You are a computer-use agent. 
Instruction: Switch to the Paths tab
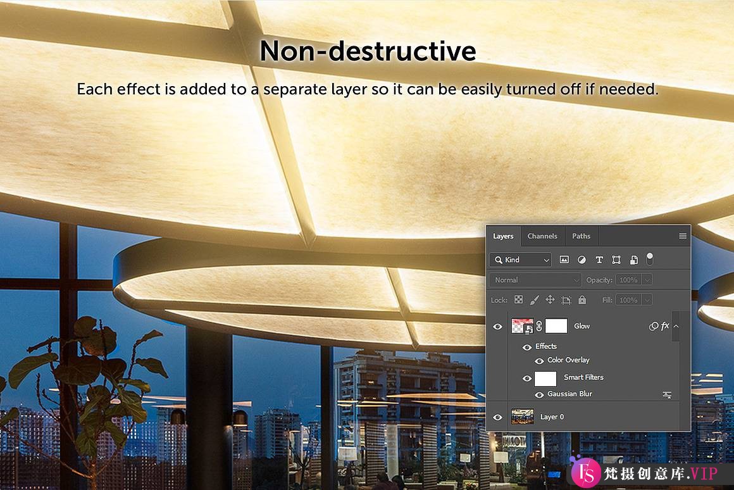(581, 236)
